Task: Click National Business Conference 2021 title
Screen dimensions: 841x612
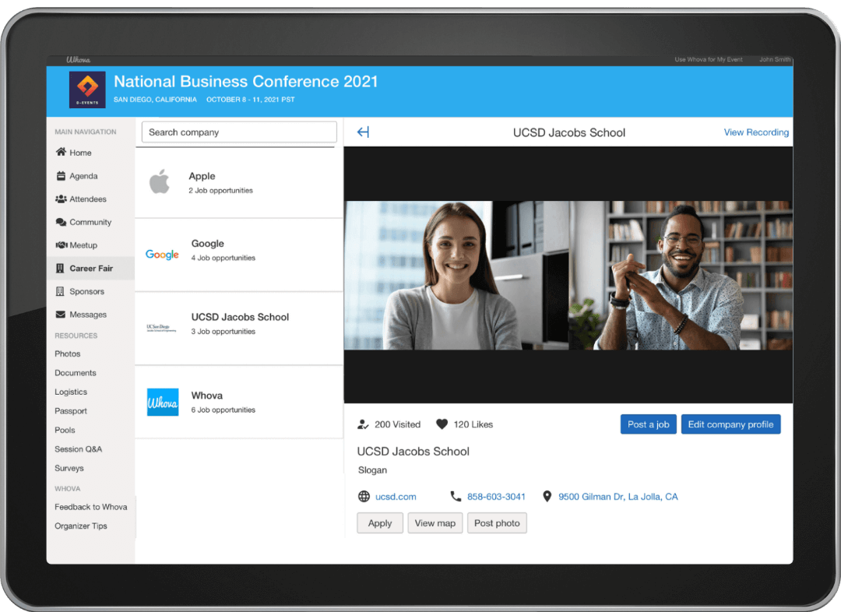Action: tap(245, 81)
